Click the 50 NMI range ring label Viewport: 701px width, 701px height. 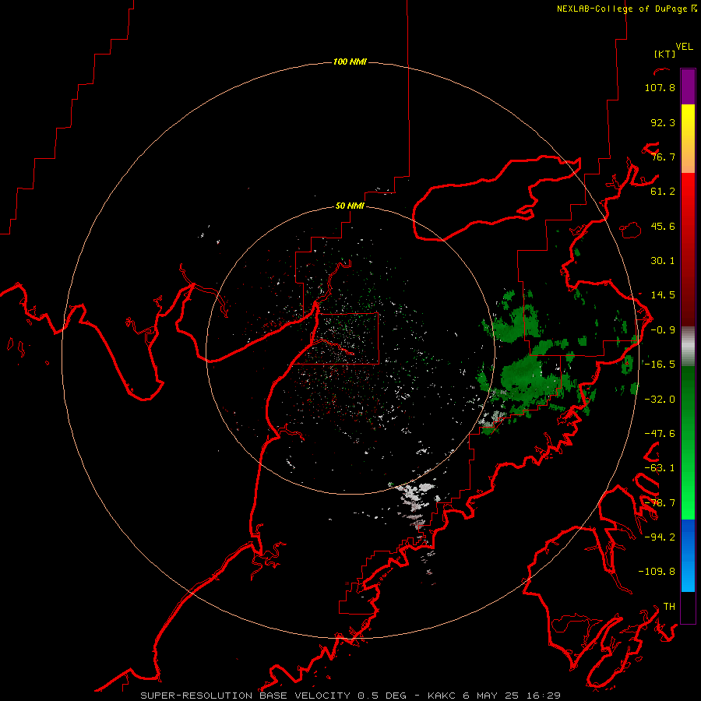coord(350,206)
